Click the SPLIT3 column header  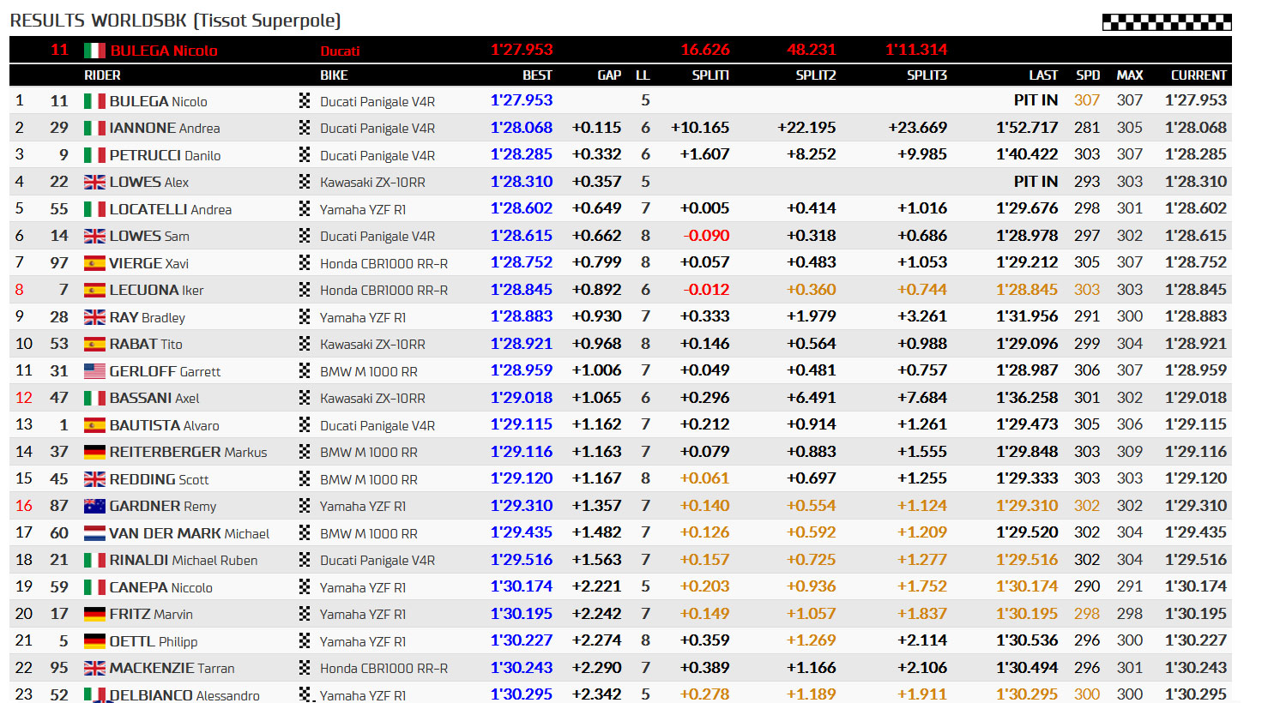point(927,75)
